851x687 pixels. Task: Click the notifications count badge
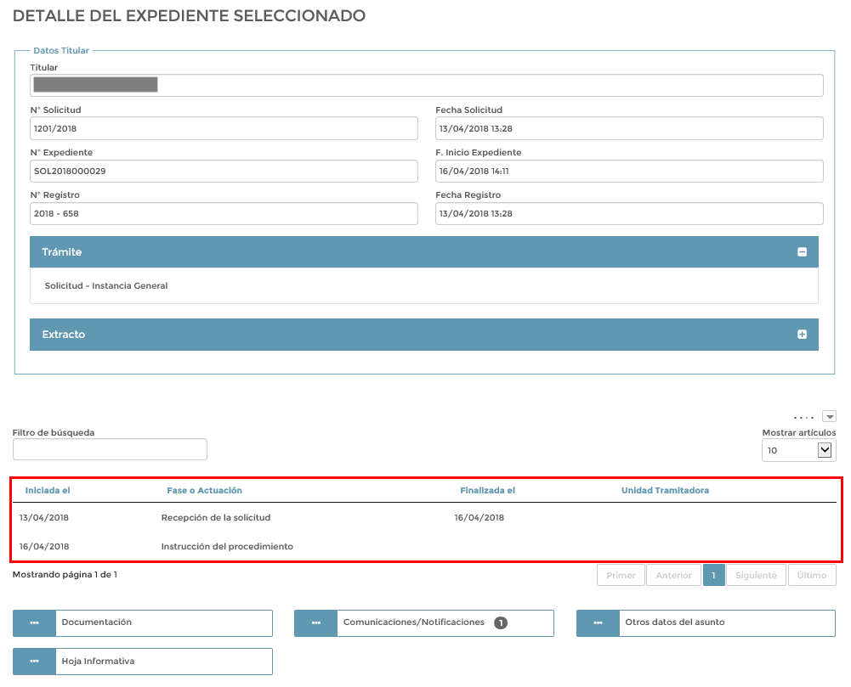[501, 622]
